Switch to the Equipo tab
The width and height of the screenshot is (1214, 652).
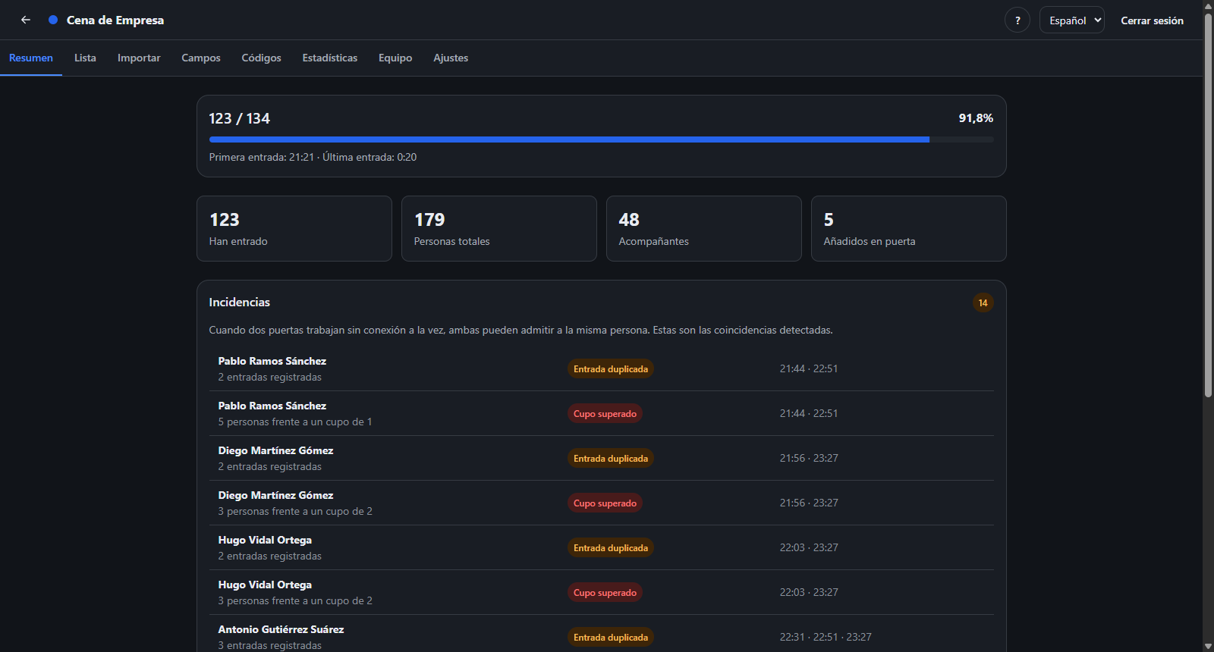pos(395,58)
